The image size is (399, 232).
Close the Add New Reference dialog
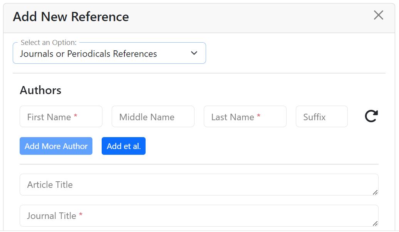[x=379, y=15]
